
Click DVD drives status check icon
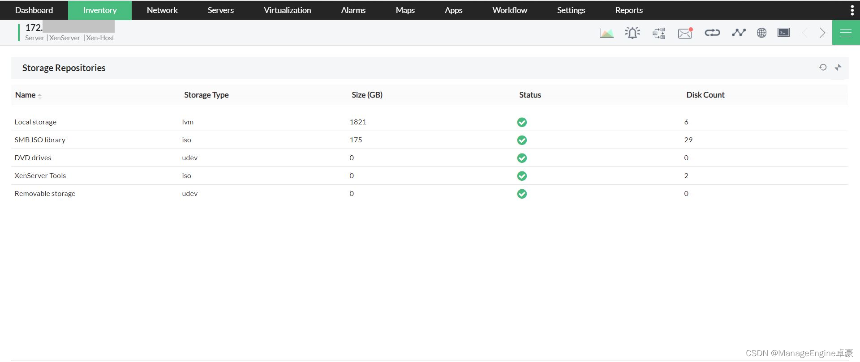pos(522,158)
